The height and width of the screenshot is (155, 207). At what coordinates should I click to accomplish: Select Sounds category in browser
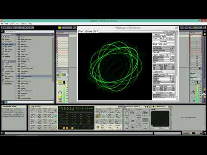click(x=7, y=37)
